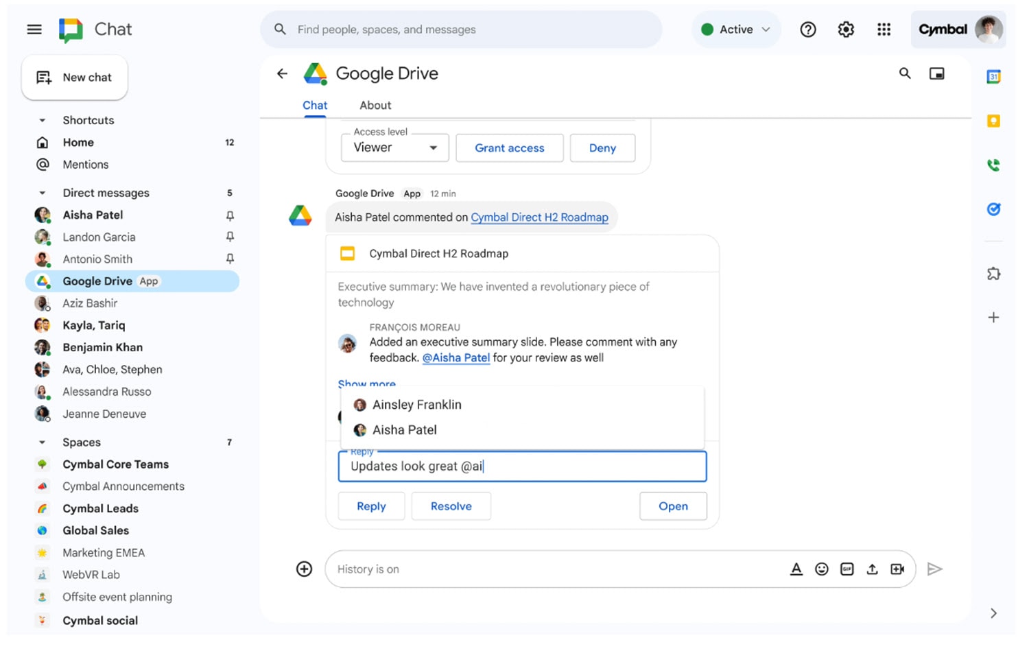Image resolution: width=1029 pixels, height=651 pixels.
Task: Unpin Landon Garcia's chat
Action: point(230,237)
